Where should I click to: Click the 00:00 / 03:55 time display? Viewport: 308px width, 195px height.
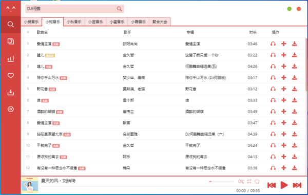point(248,191)
